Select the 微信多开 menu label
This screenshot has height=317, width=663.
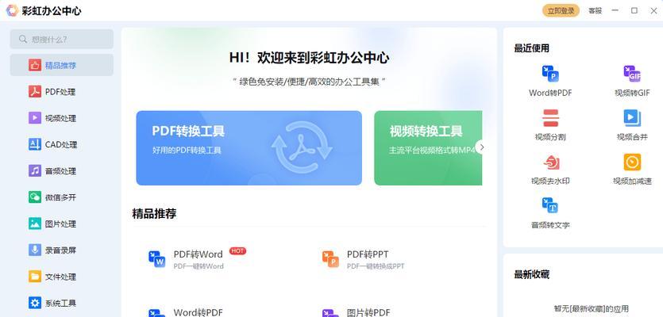coord(60,197)
